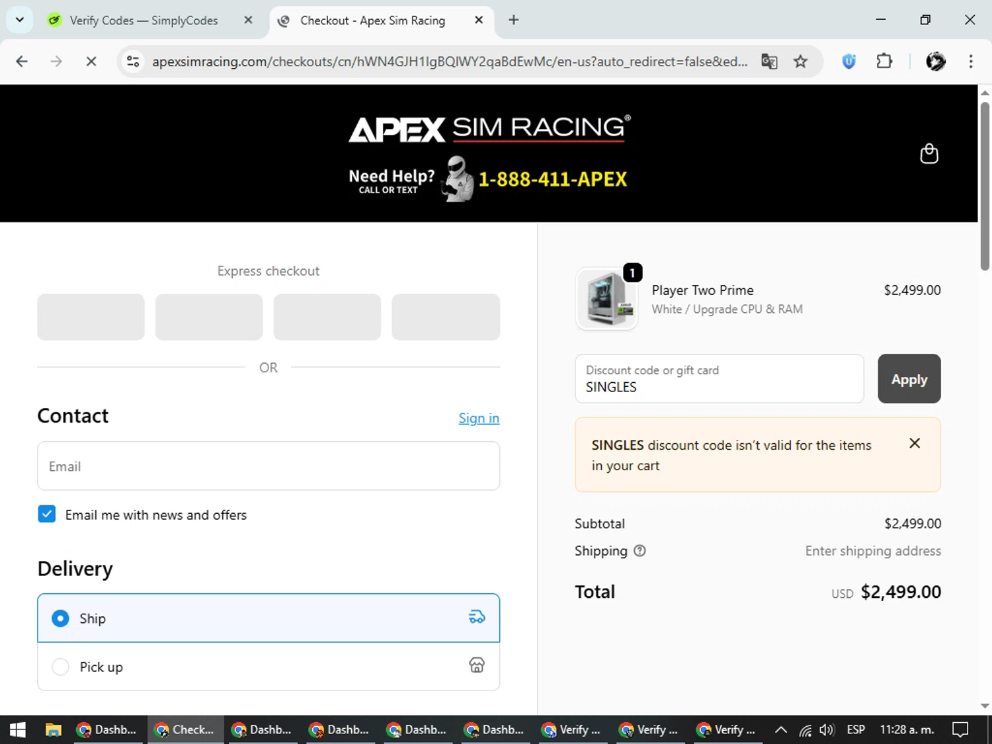Click the volume speaker tray icon
The width and height of the screenshot is (992, 744).
coord(827,729)
